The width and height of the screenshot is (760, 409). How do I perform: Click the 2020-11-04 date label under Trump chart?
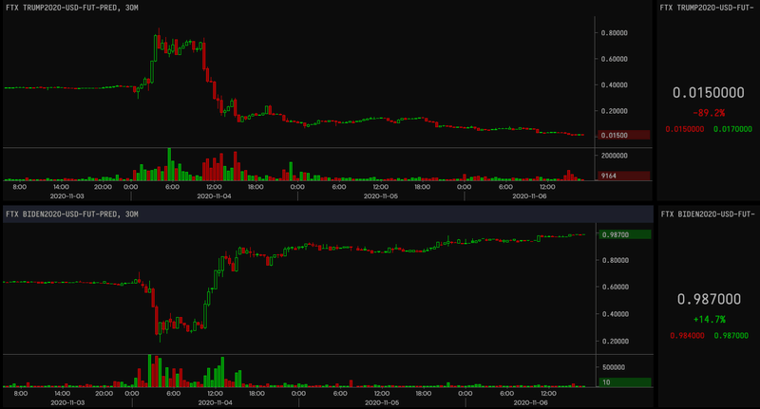coord(214,196)
